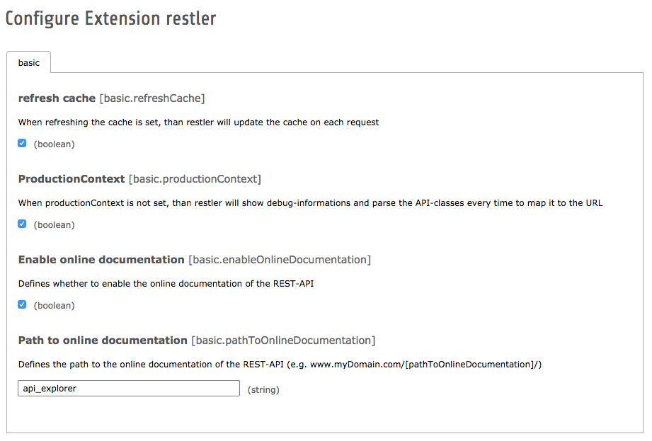Click the 'Configure Extension restler' page title

pyautogui.click(x=110, y=18)
